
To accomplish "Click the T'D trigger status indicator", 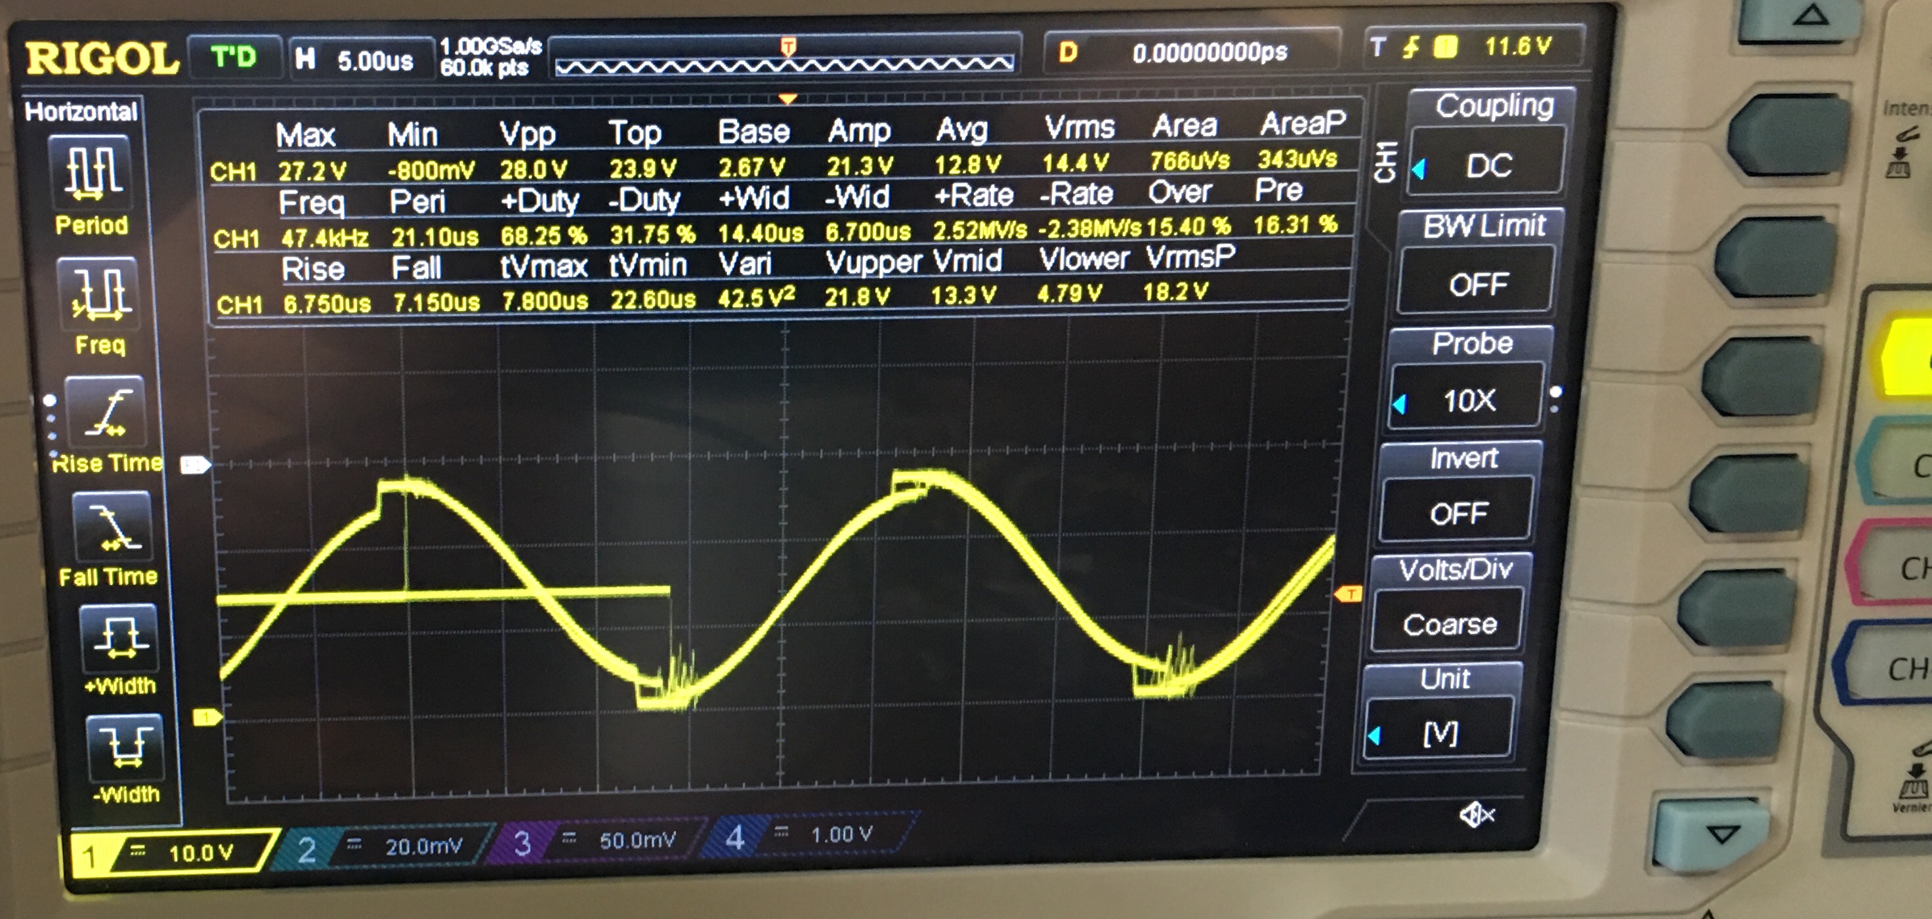I will pos(234,58).
